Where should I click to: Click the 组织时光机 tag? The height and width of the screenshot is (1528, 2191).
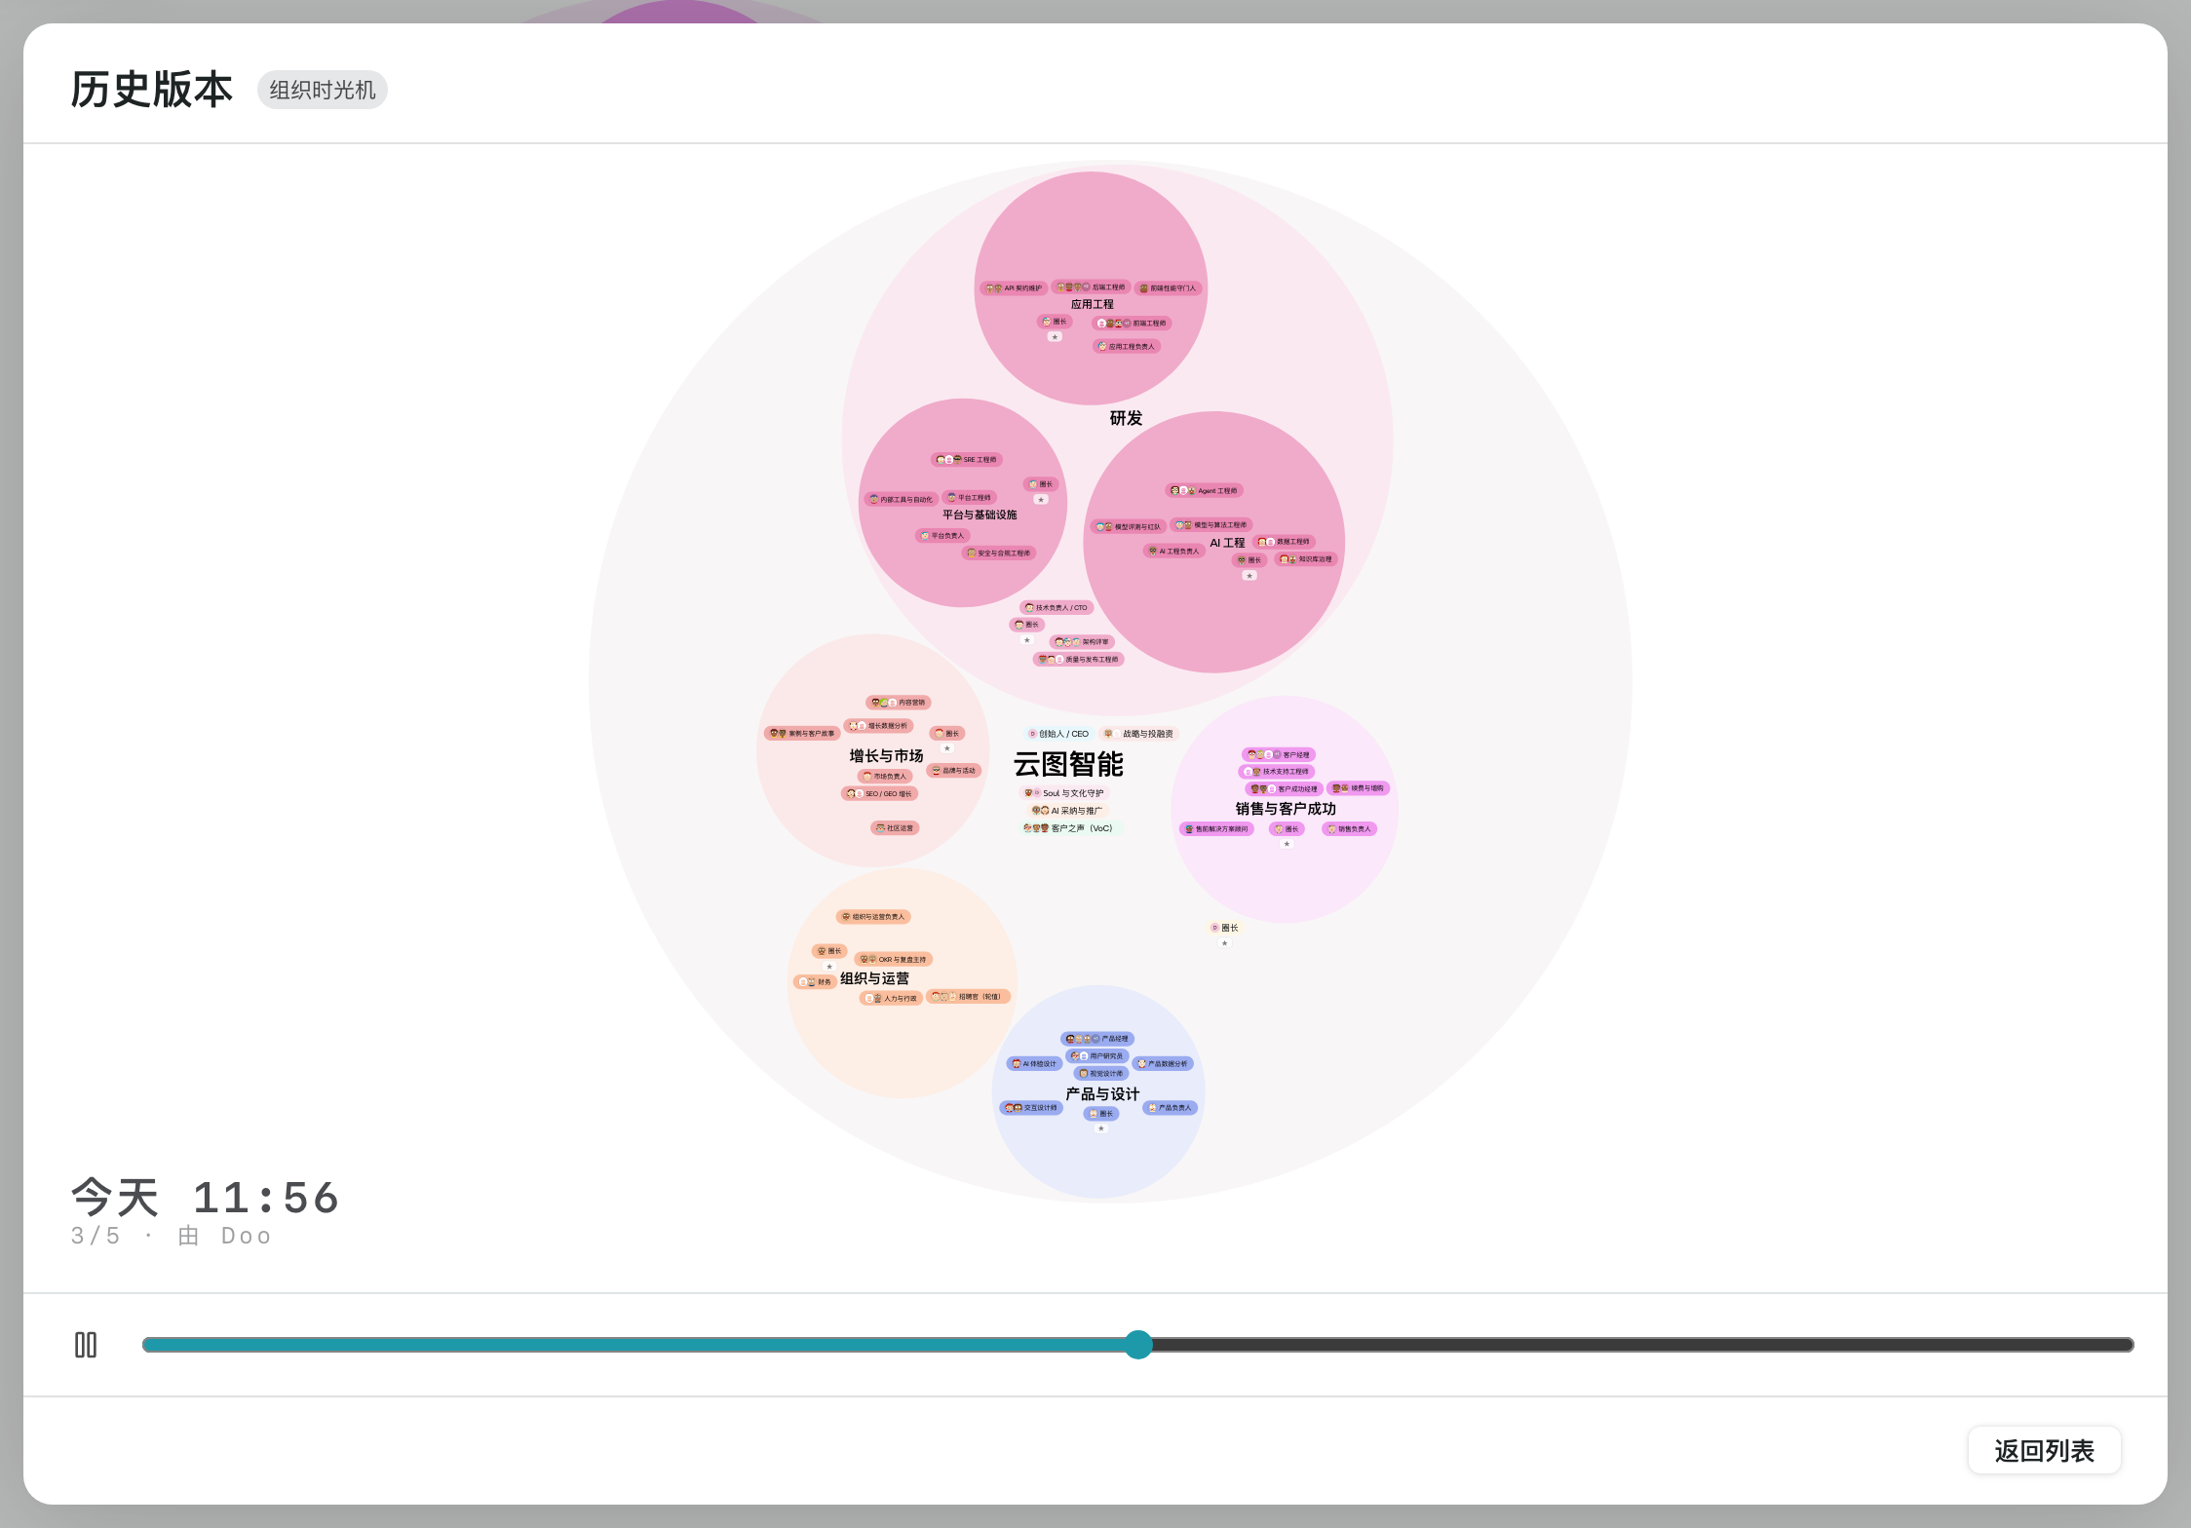coord(323,90)
